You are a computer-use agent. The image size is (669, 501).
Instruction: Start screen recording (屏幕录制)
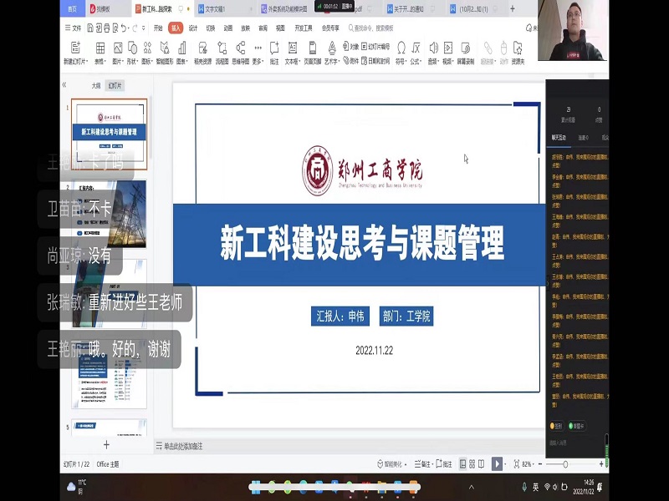466,53
